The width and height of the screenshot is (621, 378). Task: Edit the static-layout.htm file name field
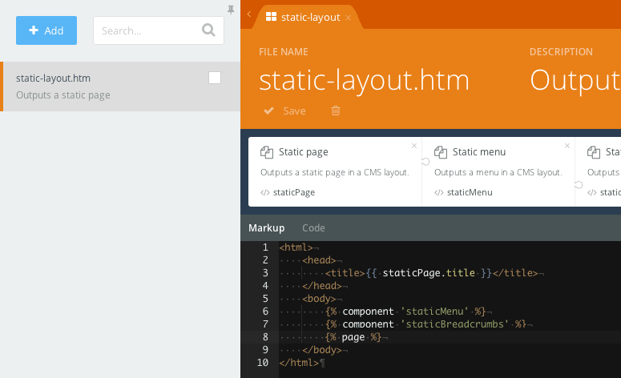click(x=364, y=80)
